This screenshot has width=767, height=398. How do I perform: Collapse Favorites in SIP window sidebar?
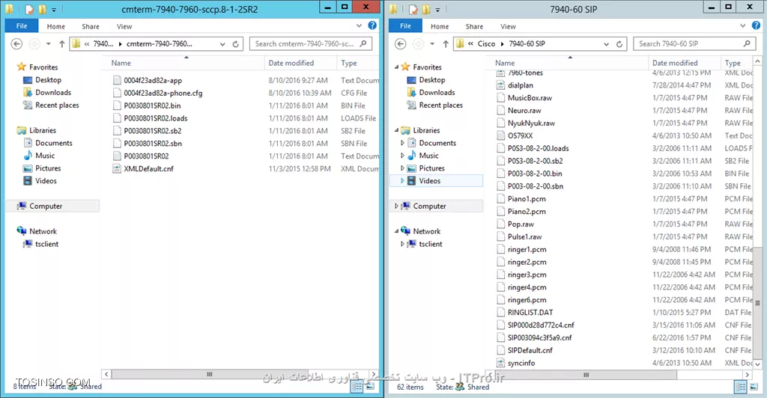[396, 67]
